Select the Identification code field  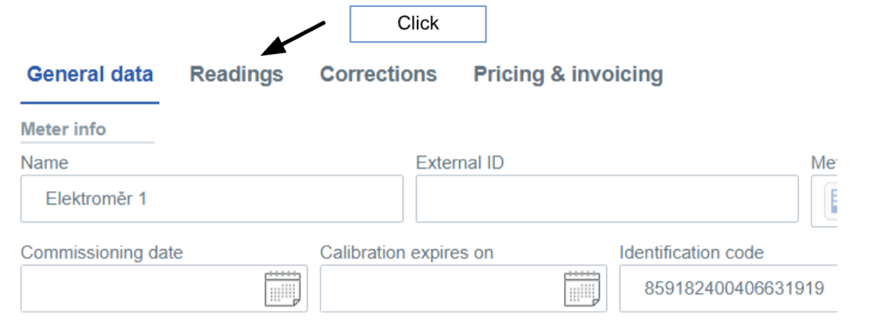[728, 289]
